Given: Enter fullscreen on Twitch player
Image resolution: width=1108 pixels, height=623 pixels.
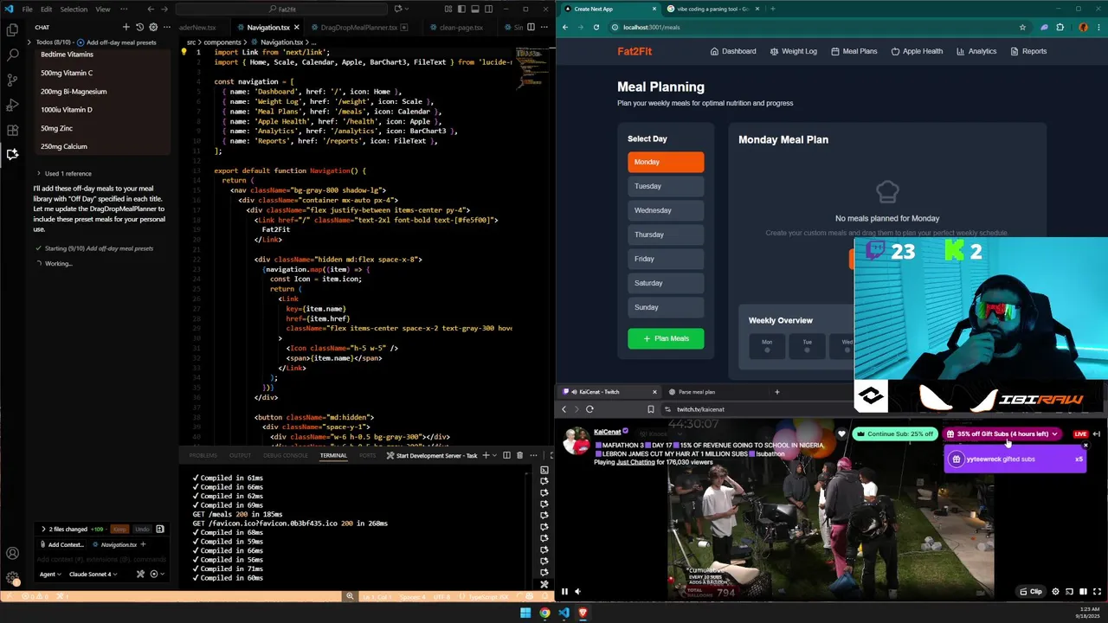Looking at the screenshot, I should (1098, 592).
